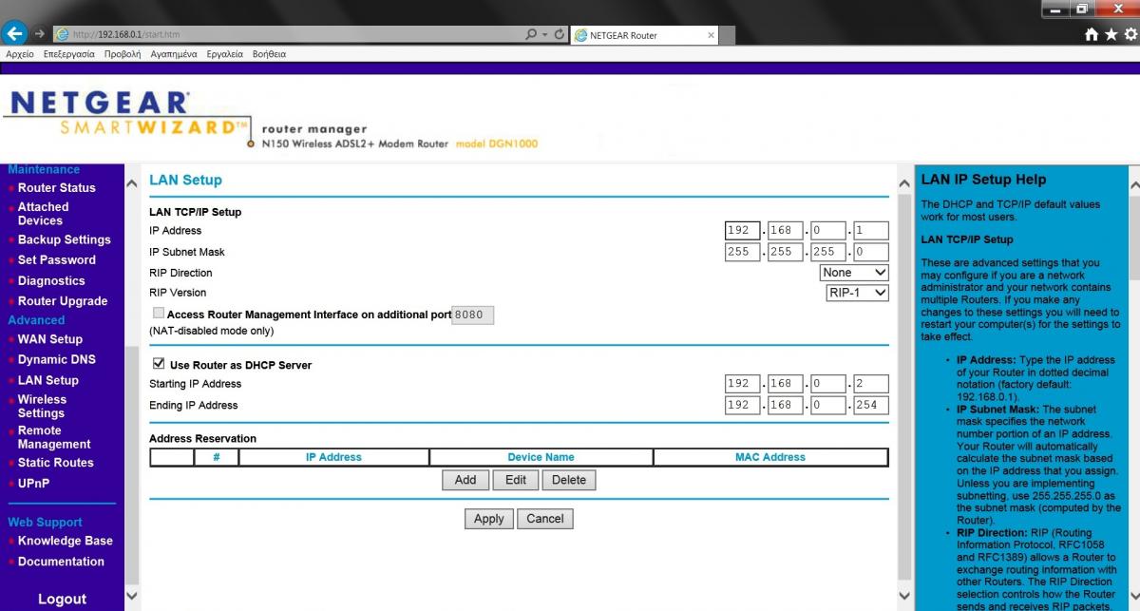
Task: Open the Επεξεργασία menu
Action: [68, 54]
